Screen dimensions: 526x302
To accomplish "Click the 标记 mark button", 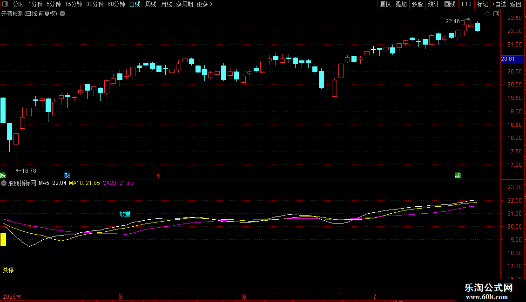I will pos(482,4).
